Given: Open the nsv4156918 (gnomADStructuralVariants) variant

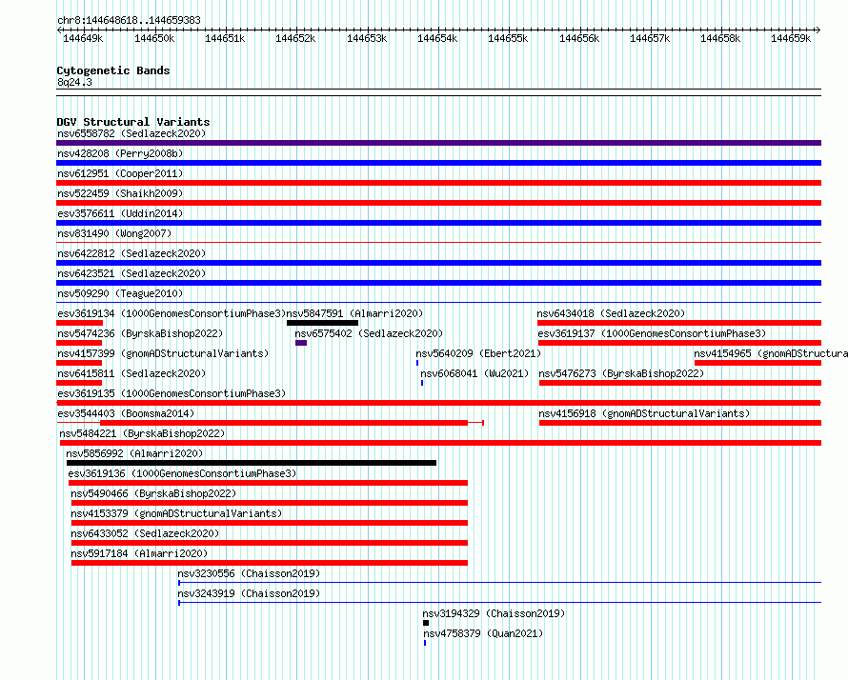Looking at the screenshot, I should click(x=644, y=413).
